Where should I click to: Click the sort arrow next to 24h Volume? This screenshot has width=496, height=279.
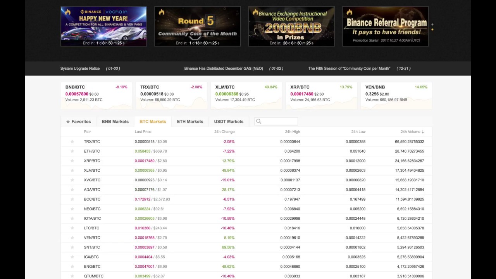[x=423, y=132]
